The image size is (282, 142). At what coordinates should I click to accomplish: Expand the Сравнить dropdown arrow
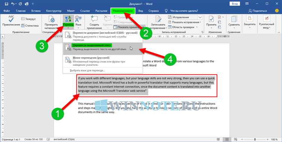click(x=234, y=28)
